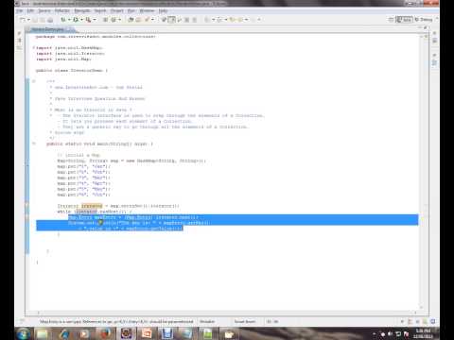Open the Edit menu
The image size is (454, 340).
coord(30,10)
